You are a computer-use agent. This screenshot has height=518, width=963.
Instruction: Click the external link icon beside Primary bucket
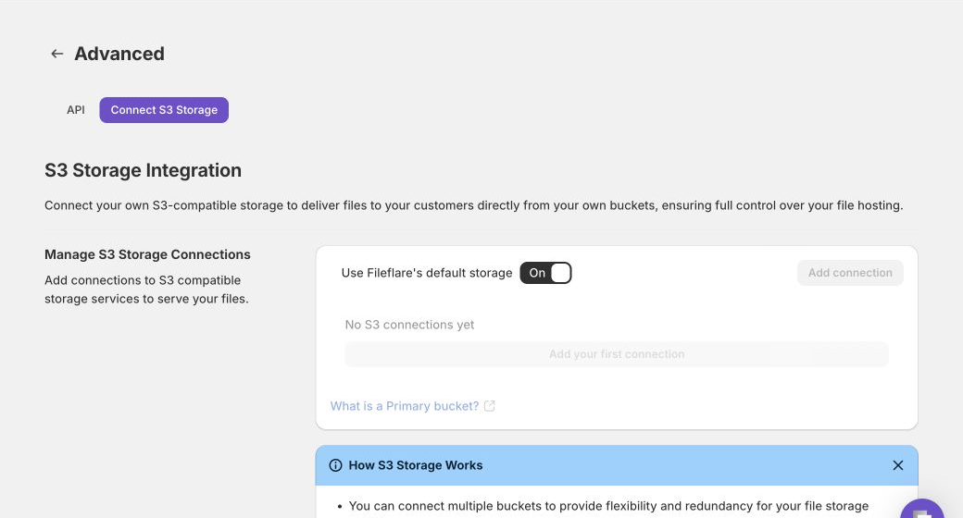point(490,406)
